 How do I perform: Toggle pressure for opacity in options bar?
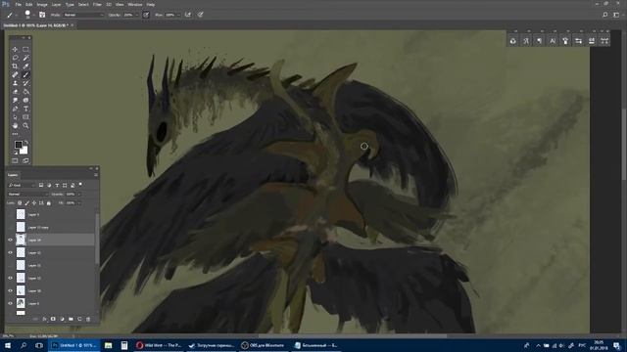point(146,15)
